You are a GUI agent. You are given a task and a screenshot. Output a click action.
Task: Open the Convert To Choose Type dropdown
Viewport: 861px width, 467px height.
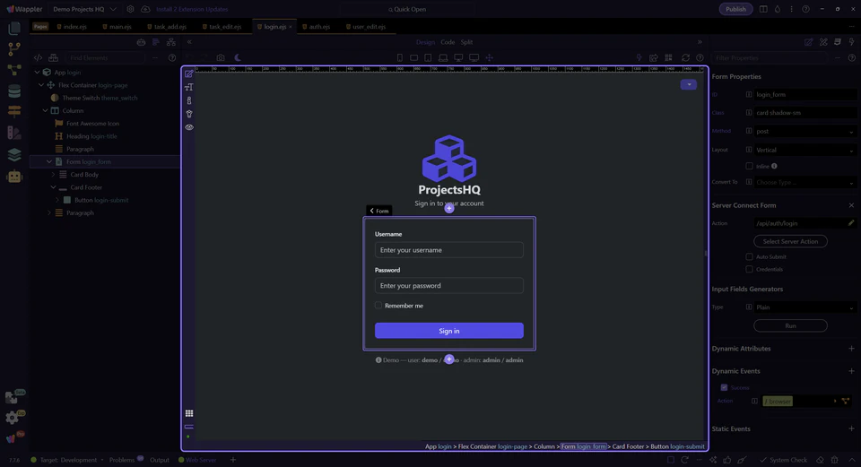(805, 182)
